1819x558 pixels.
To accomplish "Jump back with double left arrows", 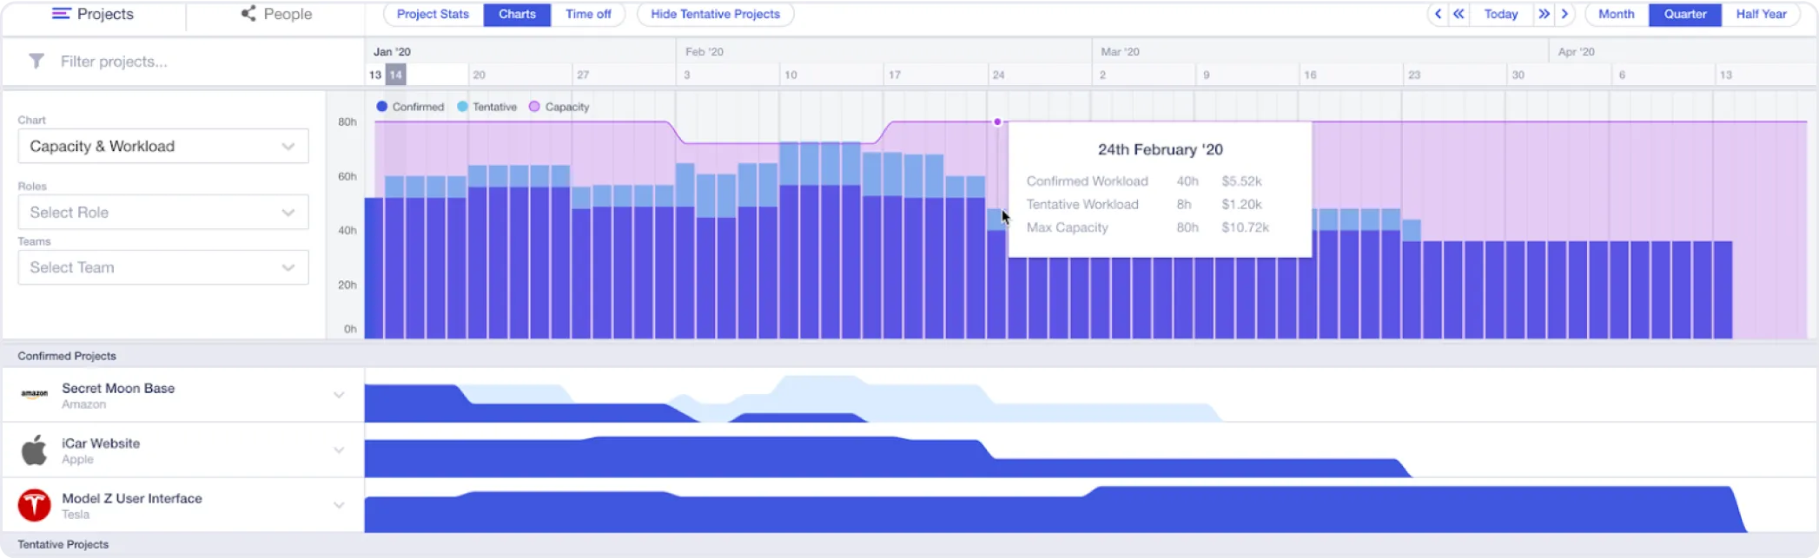I will [x=1459, y=14].
